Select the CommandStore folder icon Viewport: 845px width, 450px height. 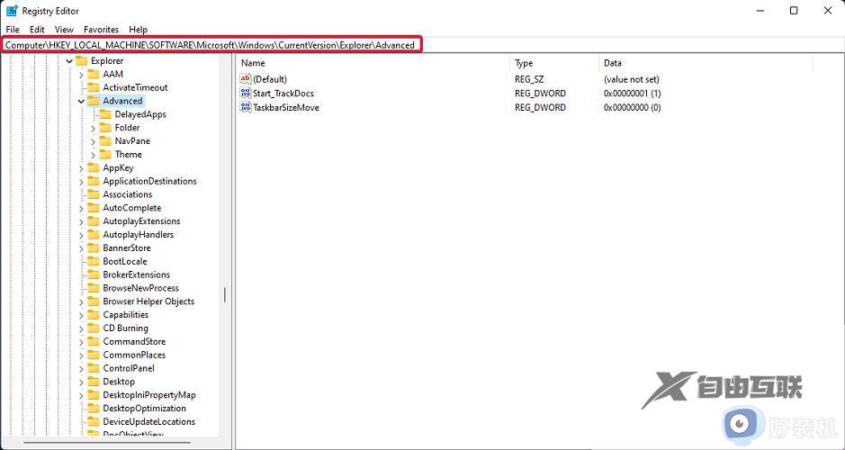pyautogui.click(x=94, y=342)
